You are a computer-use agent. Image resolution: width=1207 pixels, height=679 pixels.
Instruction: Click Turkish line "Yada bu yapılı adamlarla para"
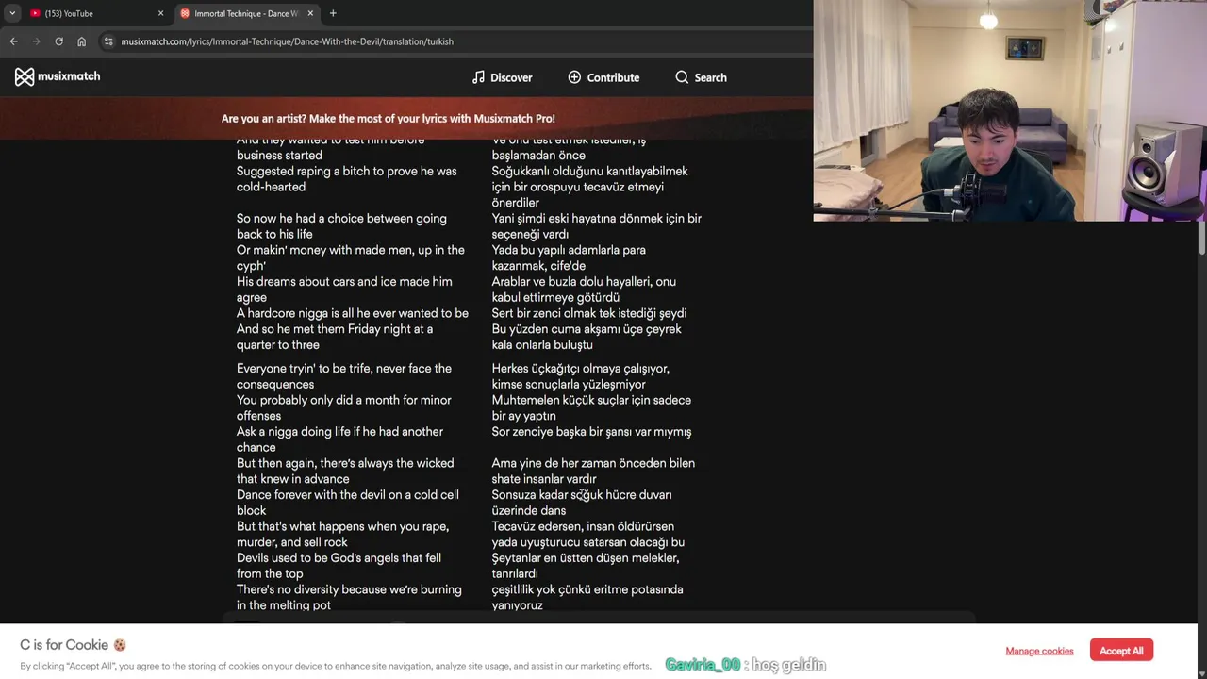tap(569, 250)
